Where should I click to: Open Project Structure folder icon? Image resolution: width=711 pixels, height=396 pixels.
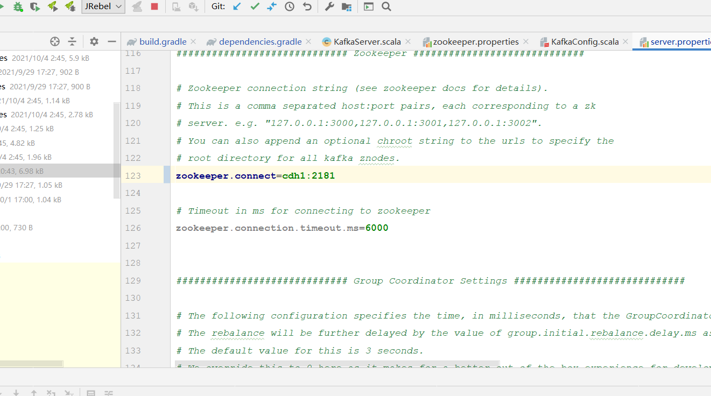click(x=347, y=6)
